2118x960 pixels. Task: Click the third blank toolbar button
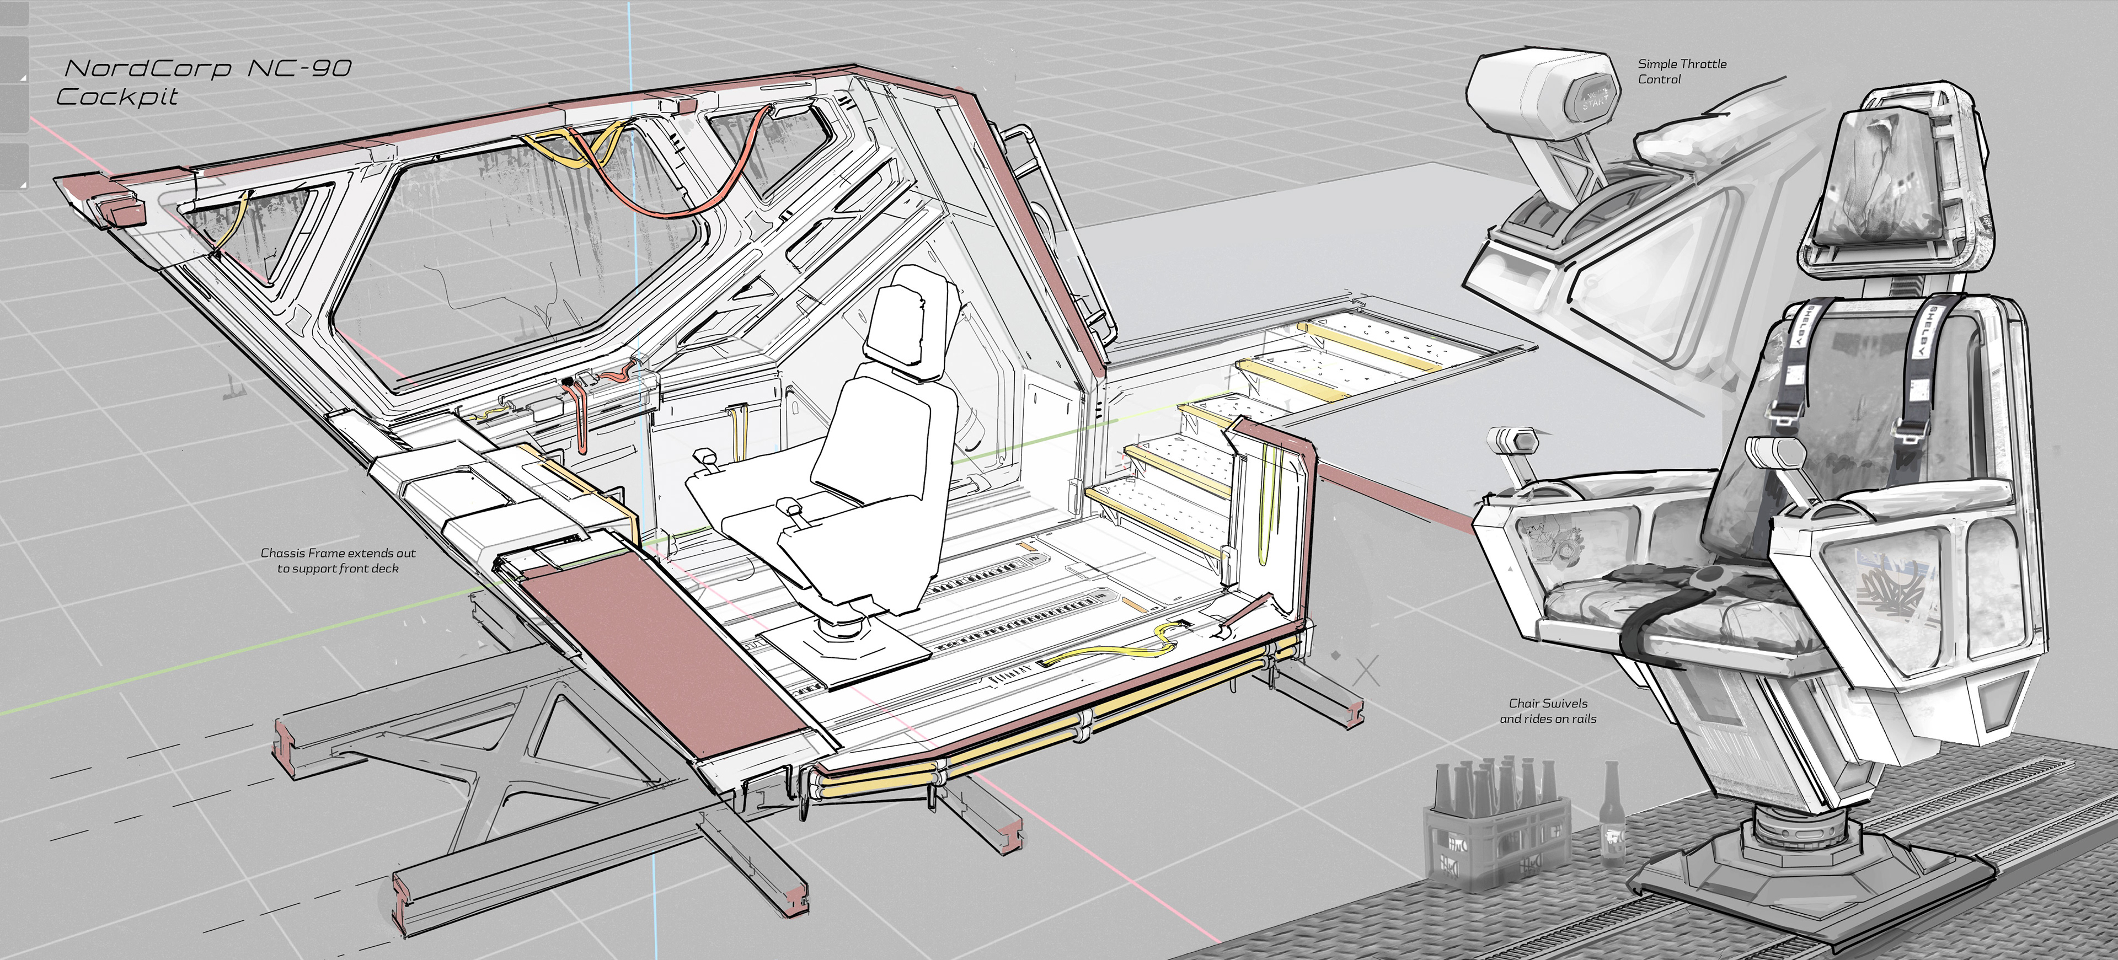pos(13,109)
